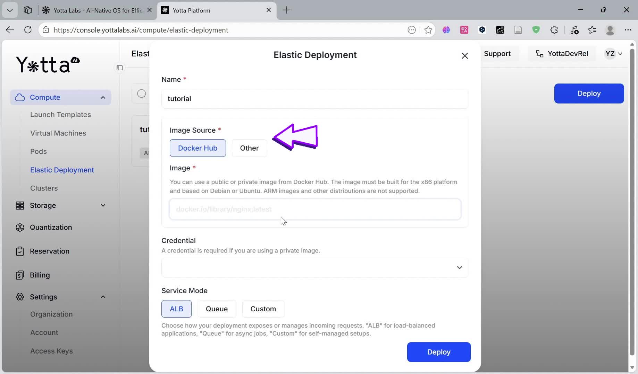Viewport: 638px width, 374px height.
Task: Collapse the Settings section
Action: 103,297
